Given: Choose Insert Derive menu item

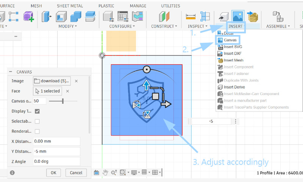Looking at the screenshot, I should [x=231, y=87].
